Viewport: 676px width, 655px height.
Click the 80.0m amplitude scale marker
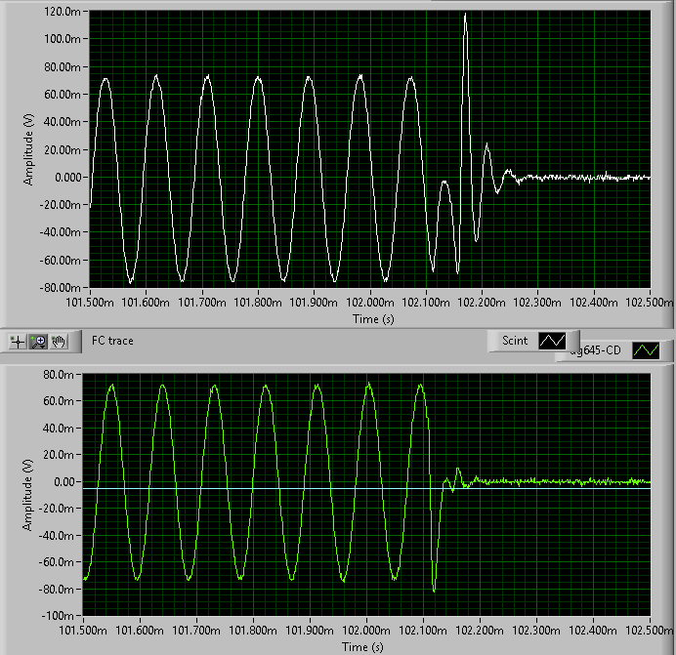pos(59,375)
